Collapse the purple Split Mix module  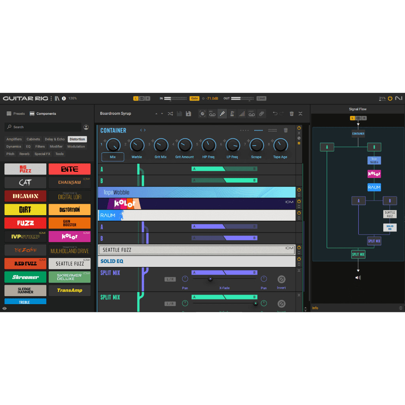pyautogui.click(x=299, y=271)
